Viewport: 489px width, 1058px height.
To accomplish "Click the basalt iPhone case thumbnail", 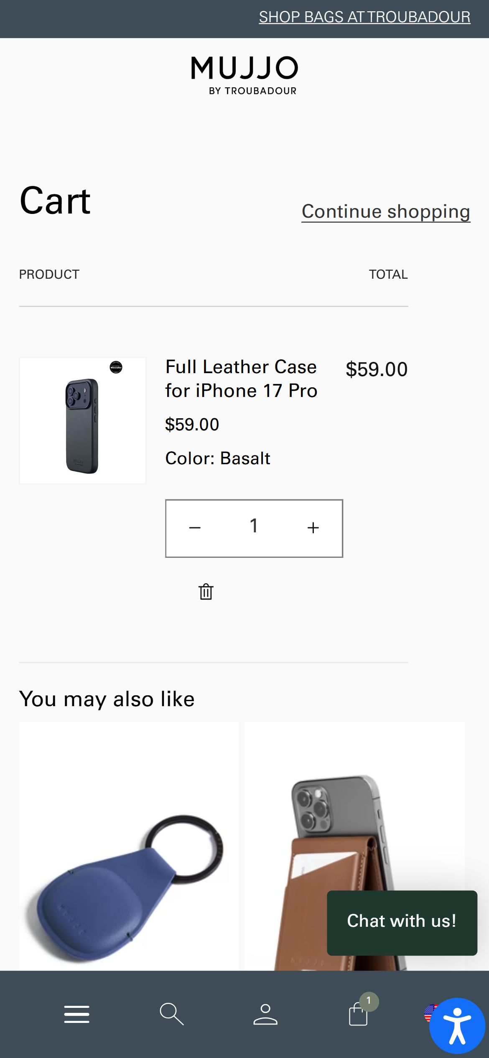I will point(82,420).
